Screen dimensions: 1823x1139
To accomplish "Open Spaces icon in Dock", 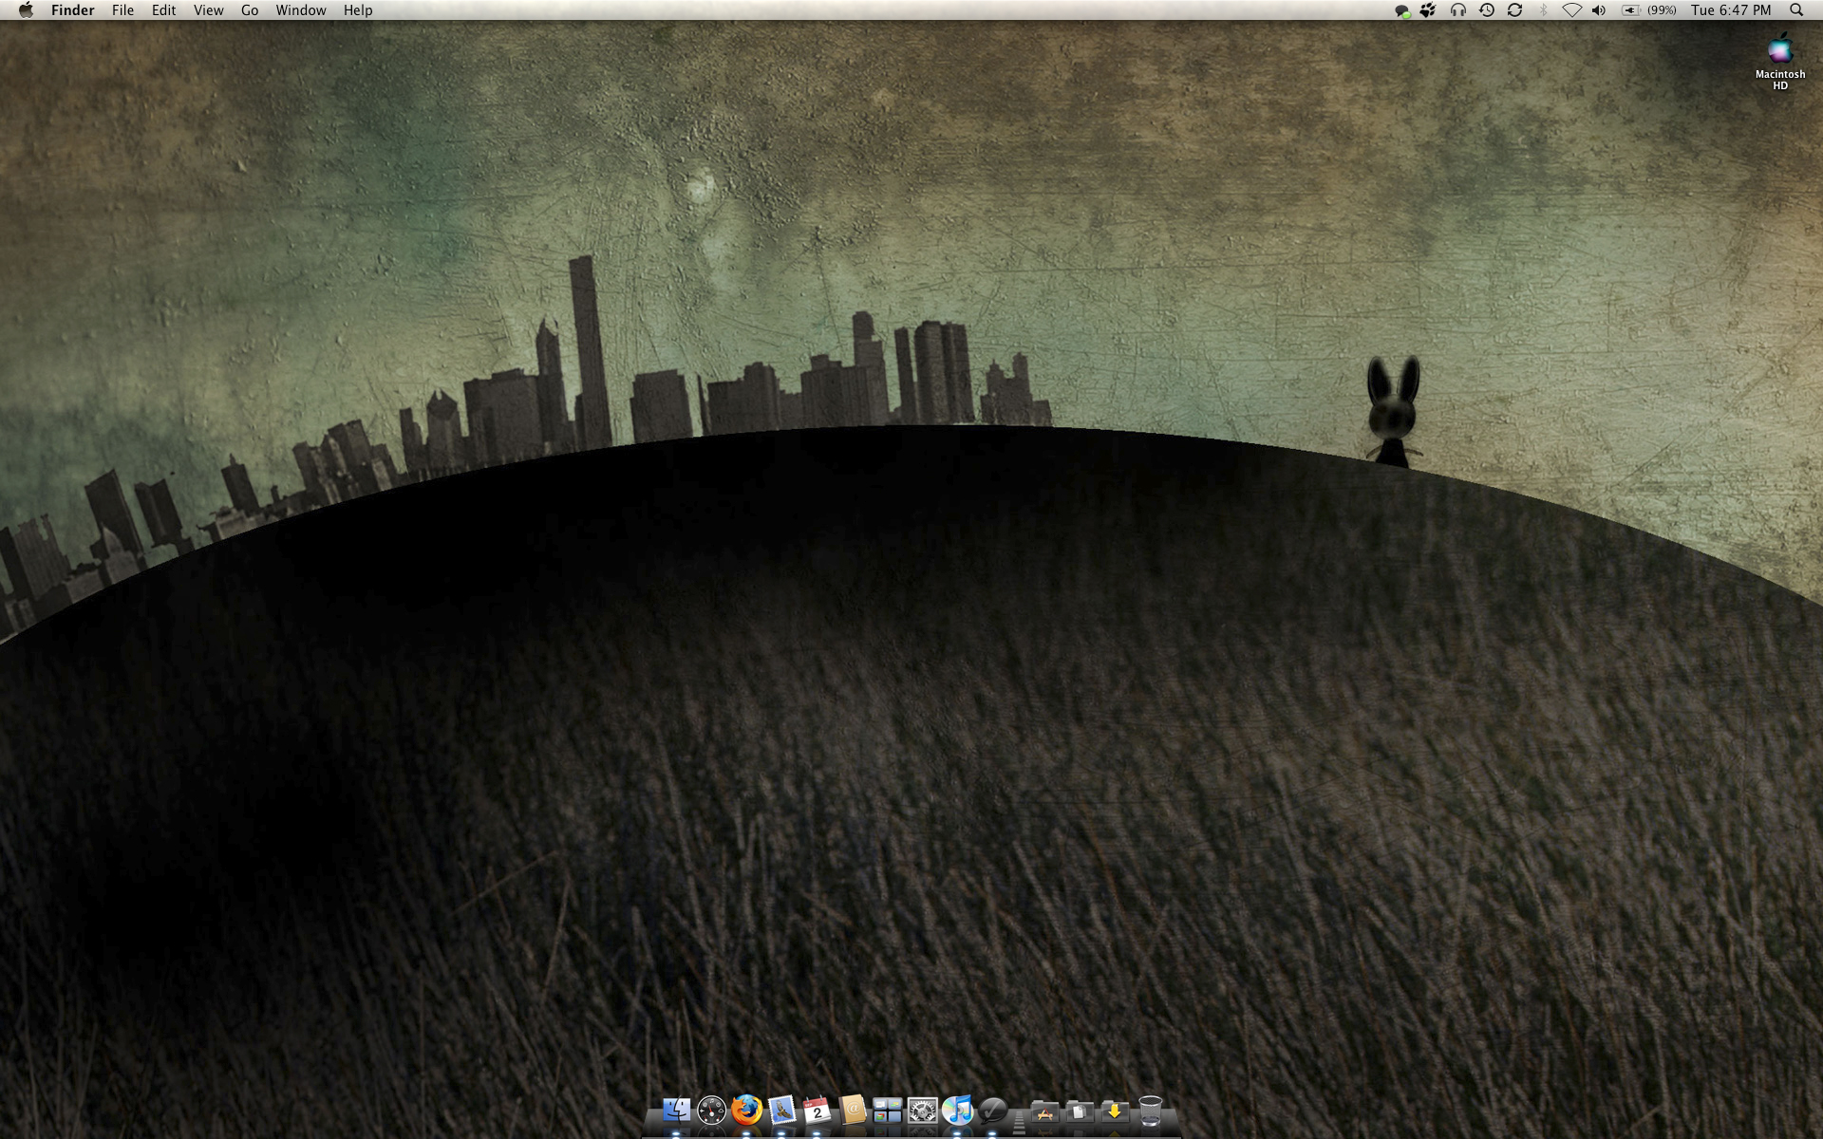I will [x=887, y=1110].
